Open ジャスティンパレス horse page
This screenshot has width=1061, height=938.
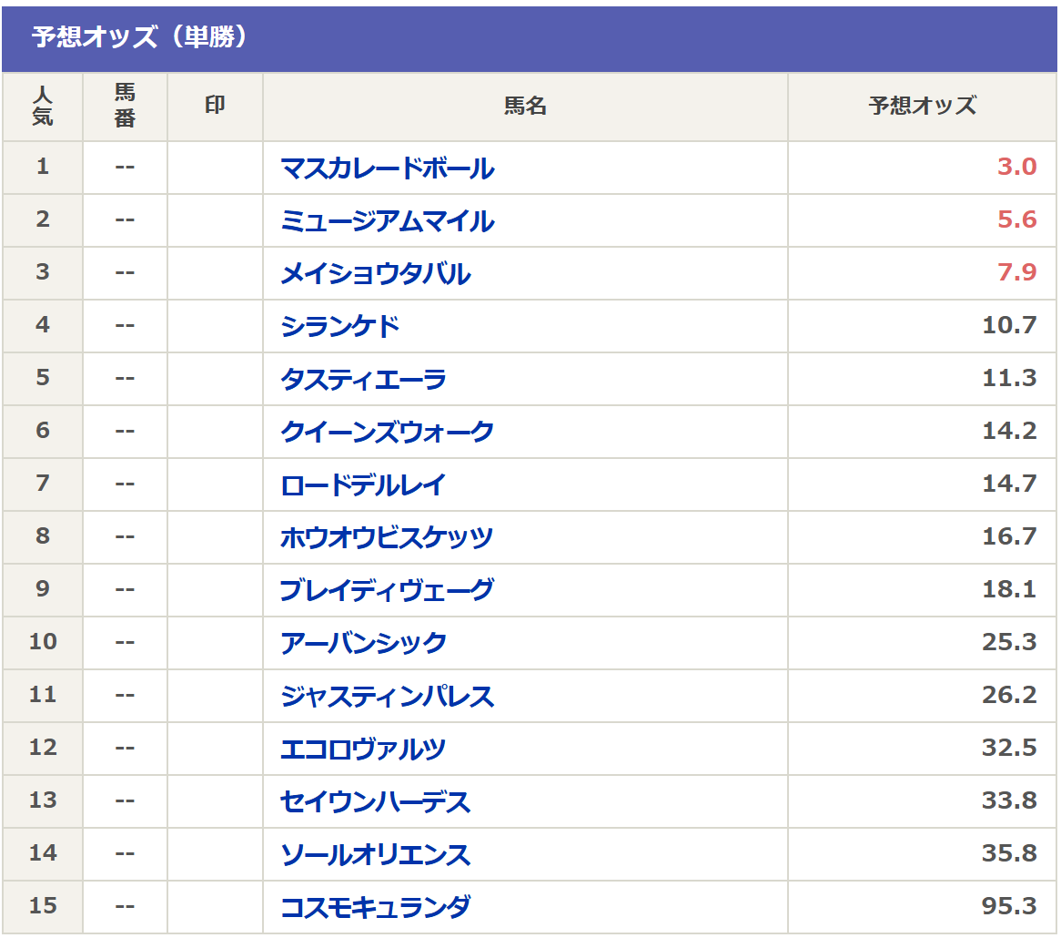[x=387, y=697]
